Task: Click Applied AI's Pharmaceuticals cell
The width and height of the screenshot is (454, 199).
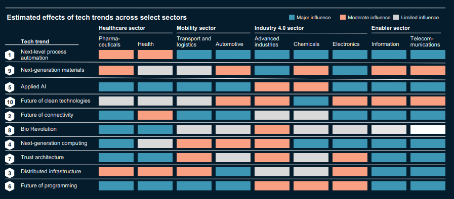Action: pos(116,87)
